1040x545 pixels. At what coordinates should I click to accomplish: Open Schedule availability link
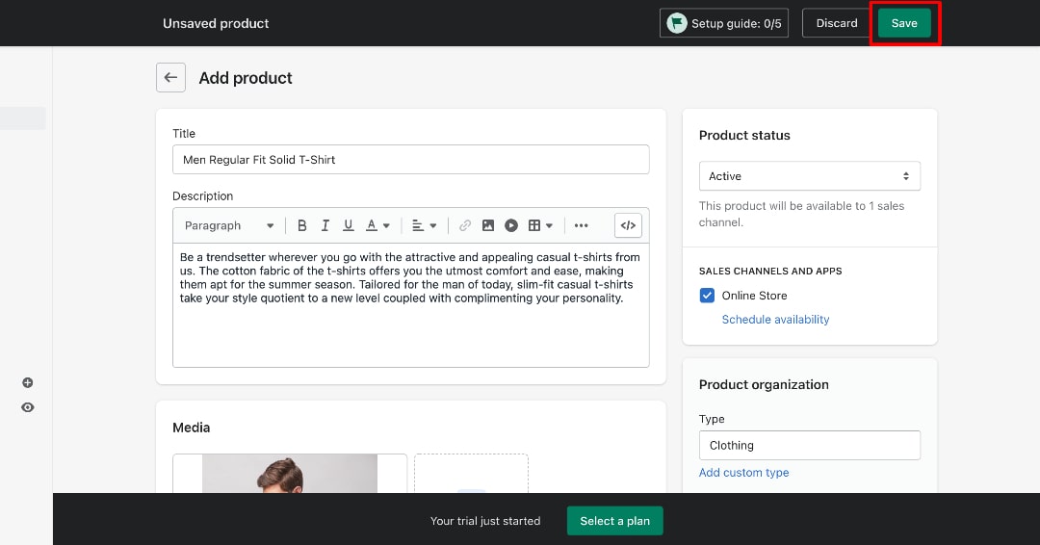775,319
